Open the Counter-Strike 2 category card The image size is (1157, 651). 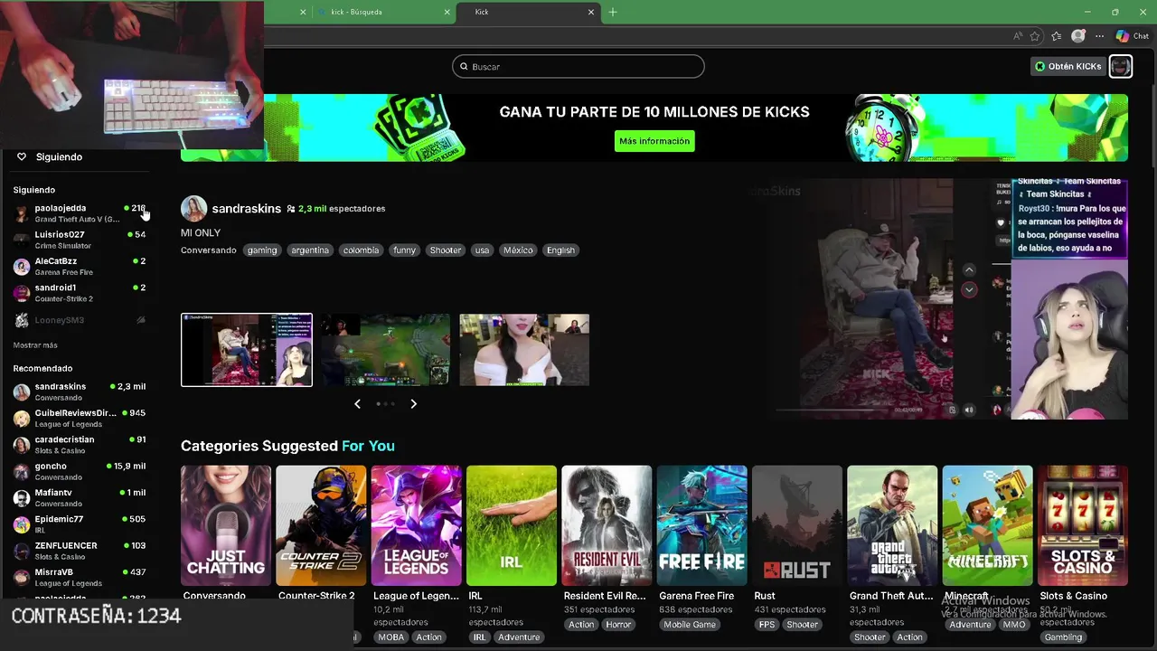point(321,525)
